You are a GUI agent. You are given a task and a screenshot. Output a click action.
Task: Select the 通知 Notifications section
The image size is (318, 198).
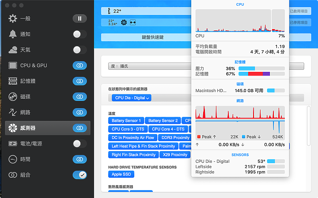tap(47, 34)
